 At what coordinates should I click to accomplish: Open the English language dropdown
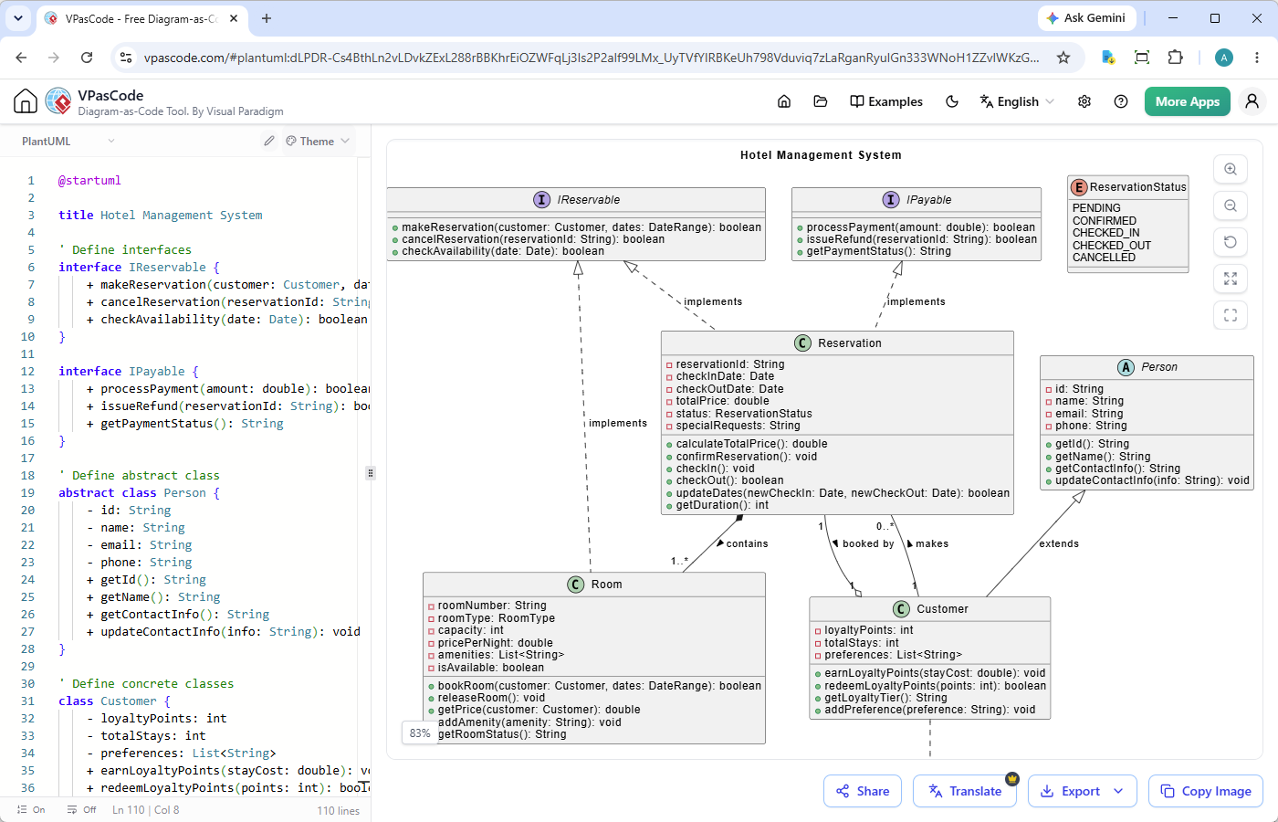pos(1017,101)
